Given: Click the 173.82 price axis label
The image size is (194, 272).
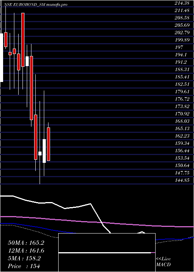Looking at the screenshot, I should coord(182,106).
